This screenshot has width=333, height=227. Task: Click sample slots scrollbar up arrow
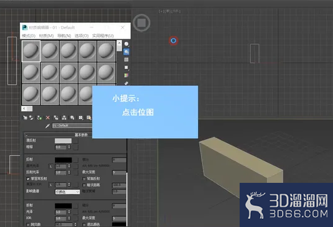coord(119,43)
